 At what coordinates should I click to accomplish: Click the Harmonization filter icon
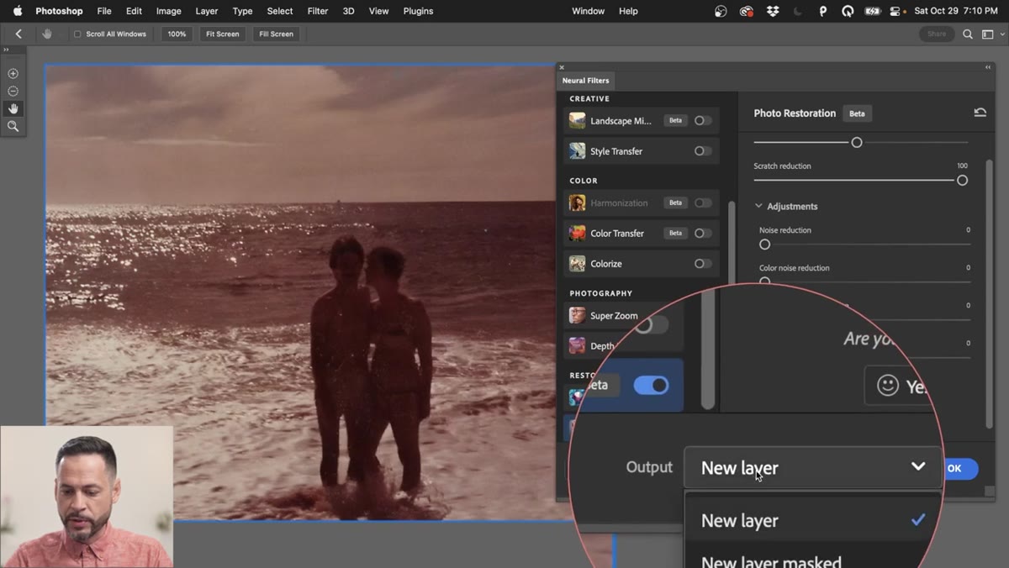[577, 202]
